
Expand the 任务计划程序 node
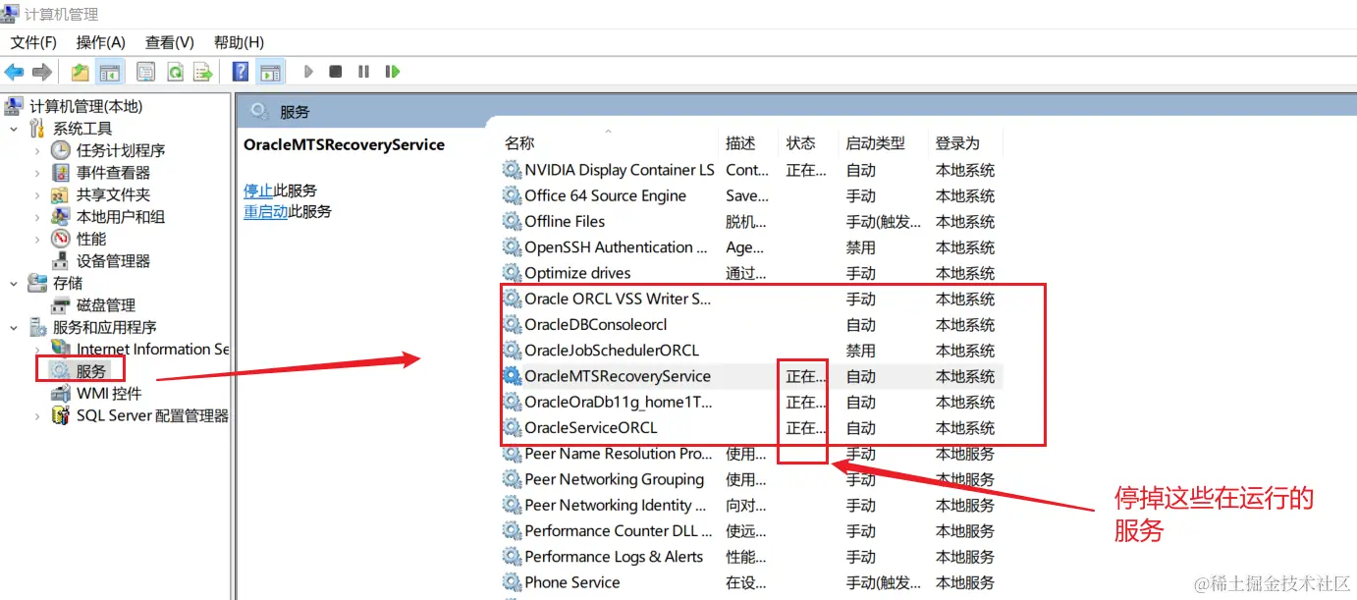37,150
